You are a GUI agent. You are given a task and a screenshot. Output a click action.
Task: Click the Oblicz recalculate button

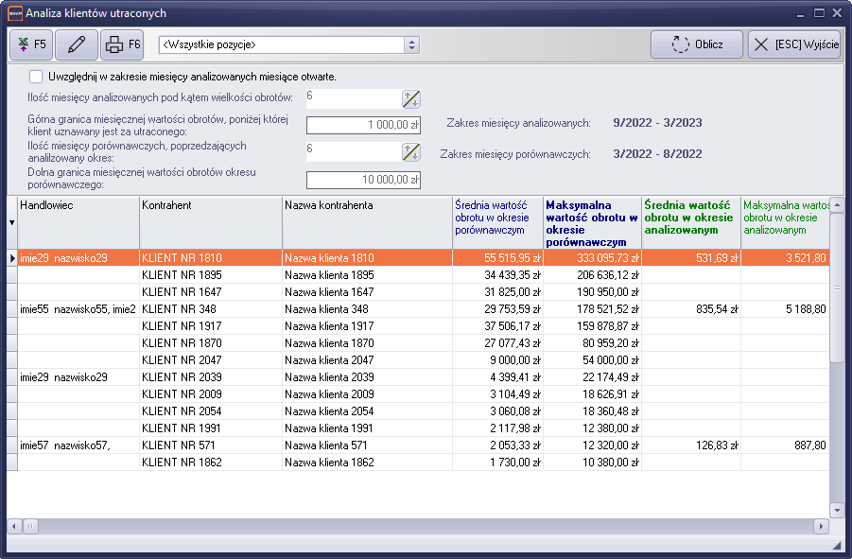[696, 44]
